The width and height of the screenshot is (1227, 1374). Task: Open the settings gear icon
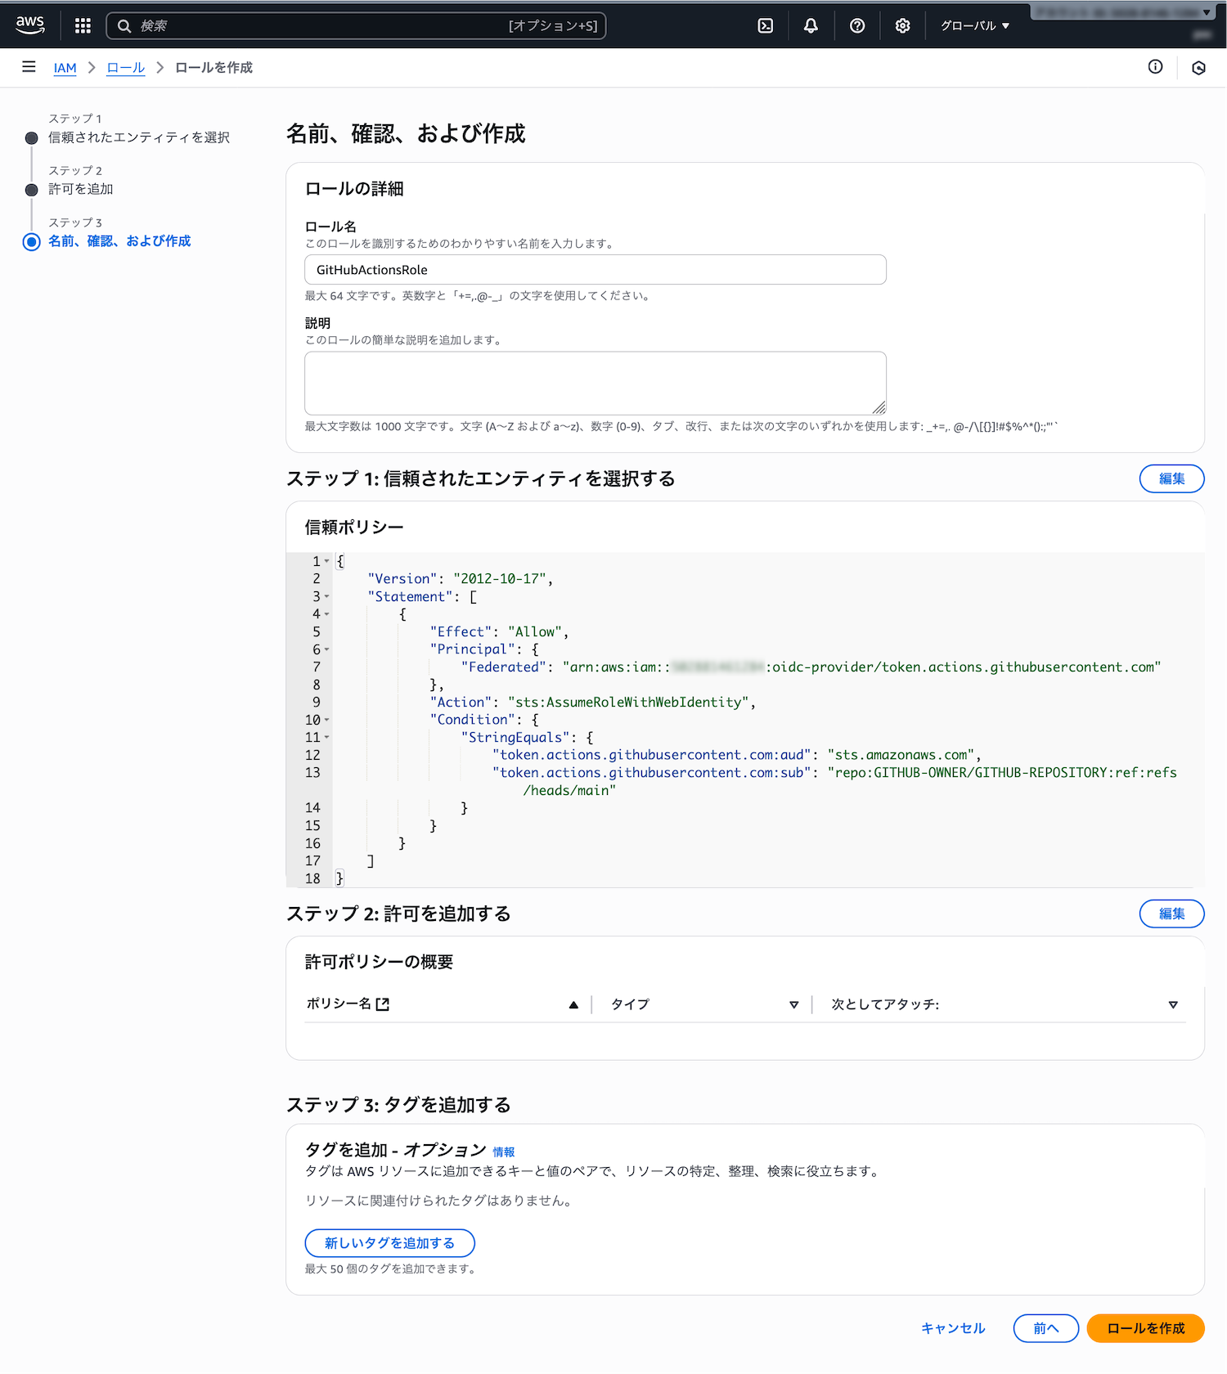902,25
